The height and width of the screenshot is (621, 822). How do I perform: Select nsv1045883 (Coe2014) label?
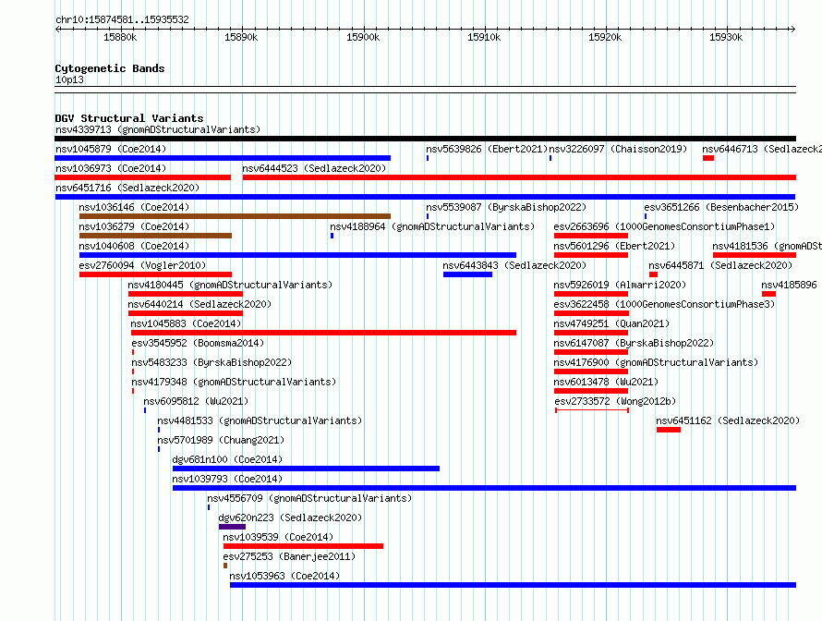coord(186,323)
